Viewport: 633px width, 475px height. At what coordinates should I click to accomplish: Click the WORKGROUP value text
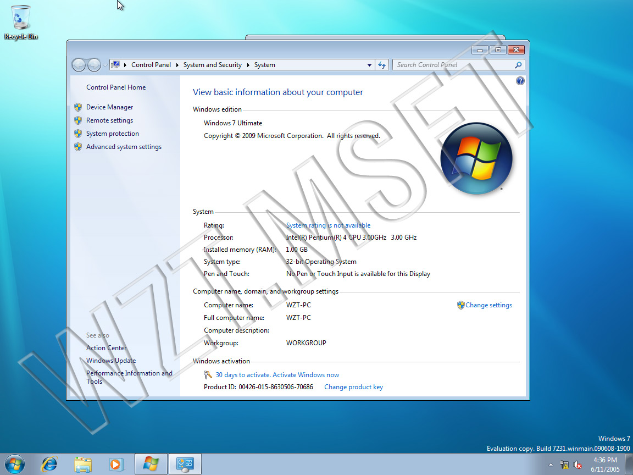click(306, 343)
